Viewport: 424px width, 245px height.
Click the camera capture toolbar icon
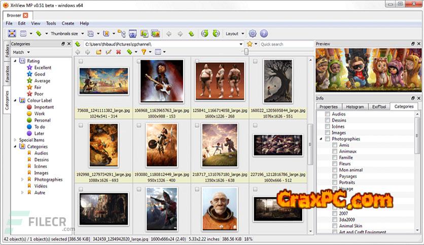[x=133, y=33]
